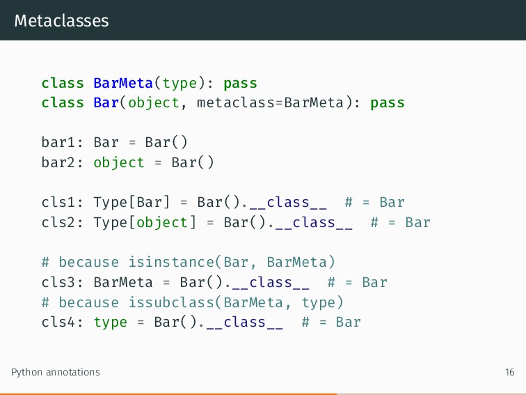Click the 'Python annotations' footer text
This screenshot has width=526, height=395.
[x=56, y=372]
